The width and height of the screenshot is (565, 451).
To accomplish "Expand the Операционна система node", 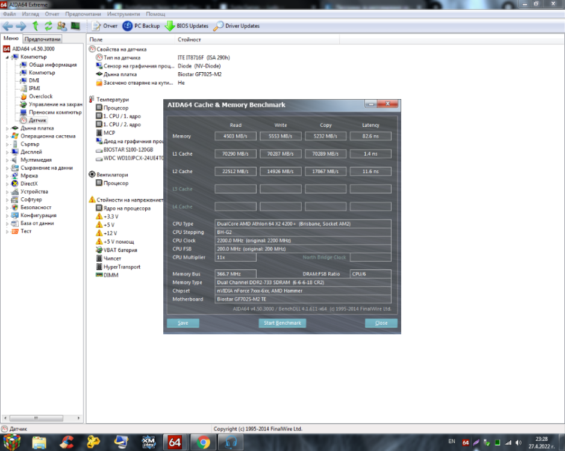I will [7, 137].
